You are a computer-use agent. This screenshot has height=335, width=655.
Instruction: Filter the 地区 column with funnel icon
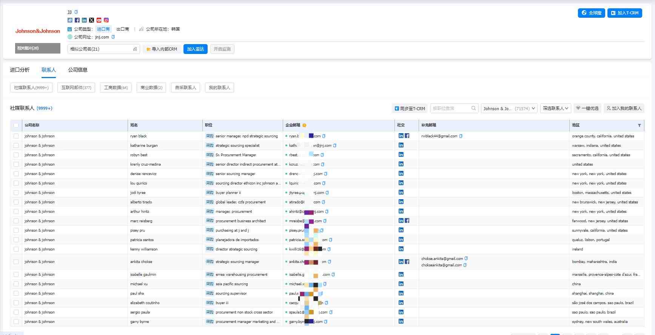(639, 125)
